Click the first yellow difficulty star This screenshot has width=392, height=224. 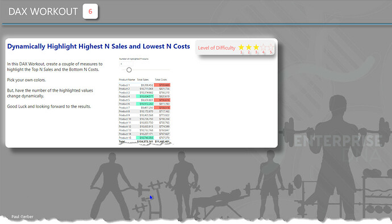[x=241, y=47]
